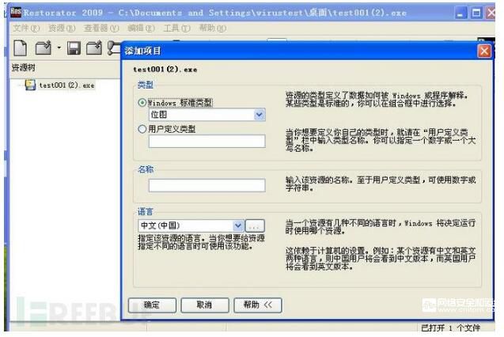Maximize the Restorator 2009 window
The width and height of the screenshot is (504, 337).
[476, 13]
